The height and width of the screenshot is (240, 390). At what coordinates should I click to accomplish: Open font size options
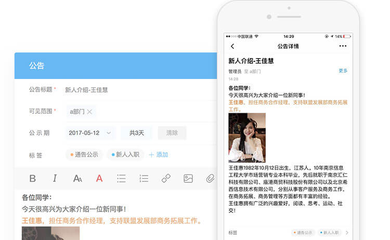coord(77,179)
